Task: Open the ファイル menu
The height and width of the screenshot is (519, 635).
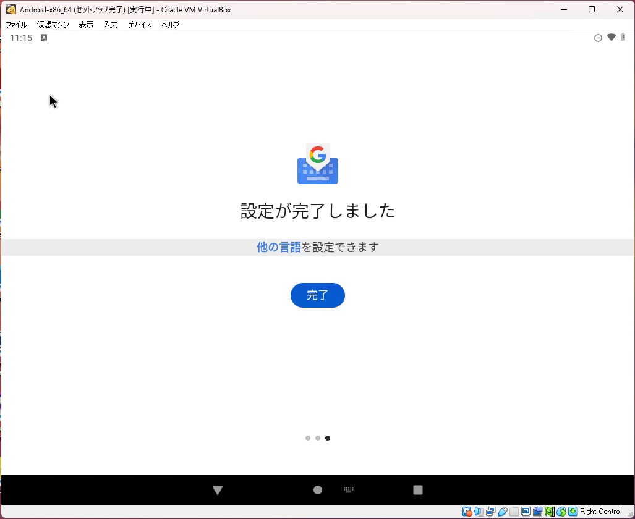Action: tap(16, 25)
